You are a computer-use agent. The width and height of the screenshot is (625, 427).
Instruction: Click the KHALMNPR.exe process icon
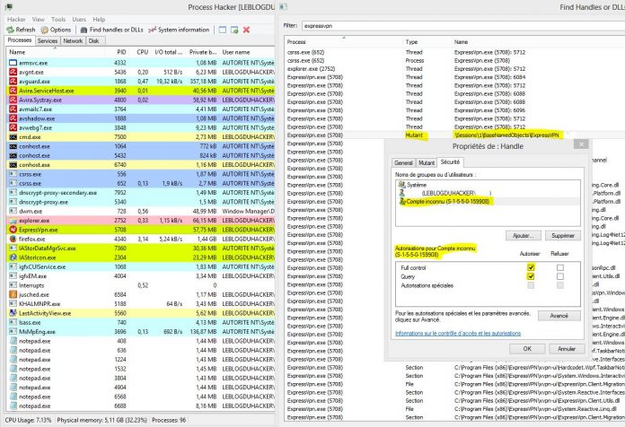[13, 304]
